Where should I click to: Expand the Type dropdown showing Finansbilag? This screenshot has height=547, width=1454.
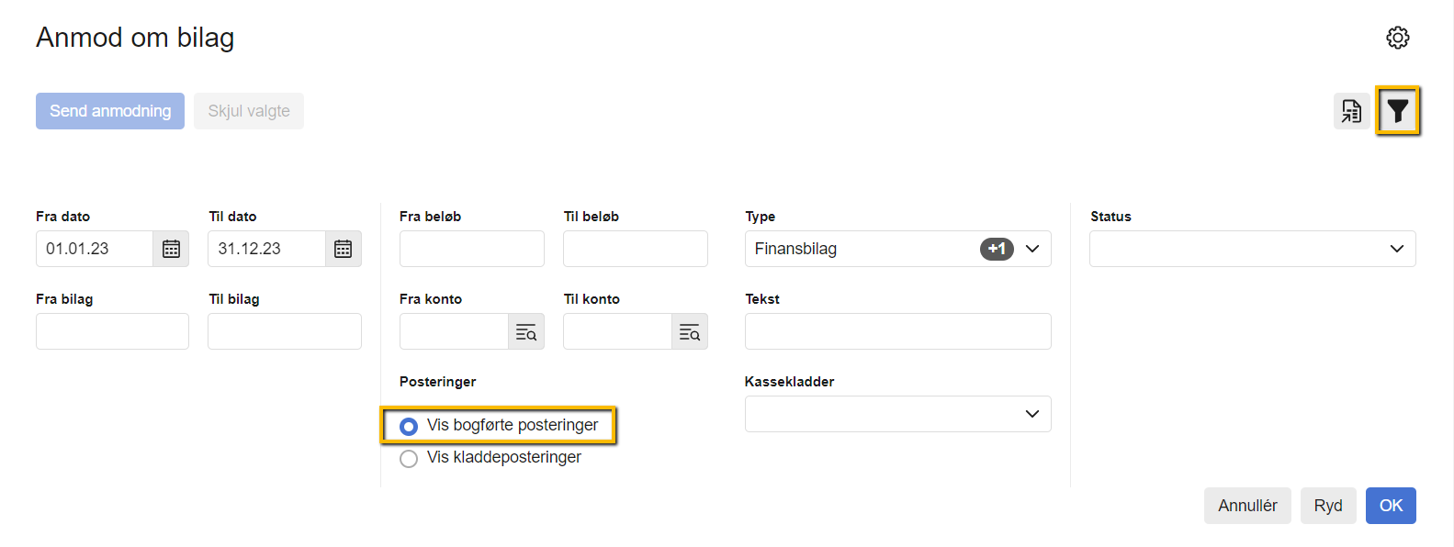(1031, 249)
